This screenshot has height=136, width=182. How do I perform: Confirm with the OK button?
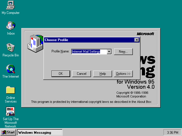point(61,74)
